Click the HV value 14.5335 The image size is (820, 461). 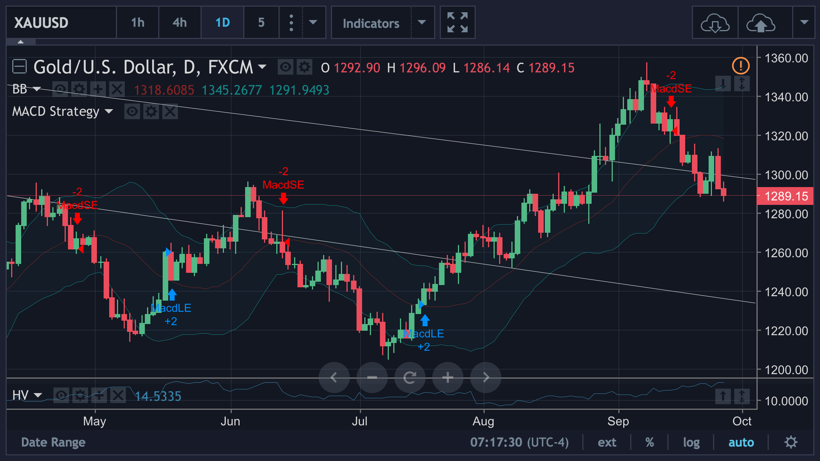[158, 396]
